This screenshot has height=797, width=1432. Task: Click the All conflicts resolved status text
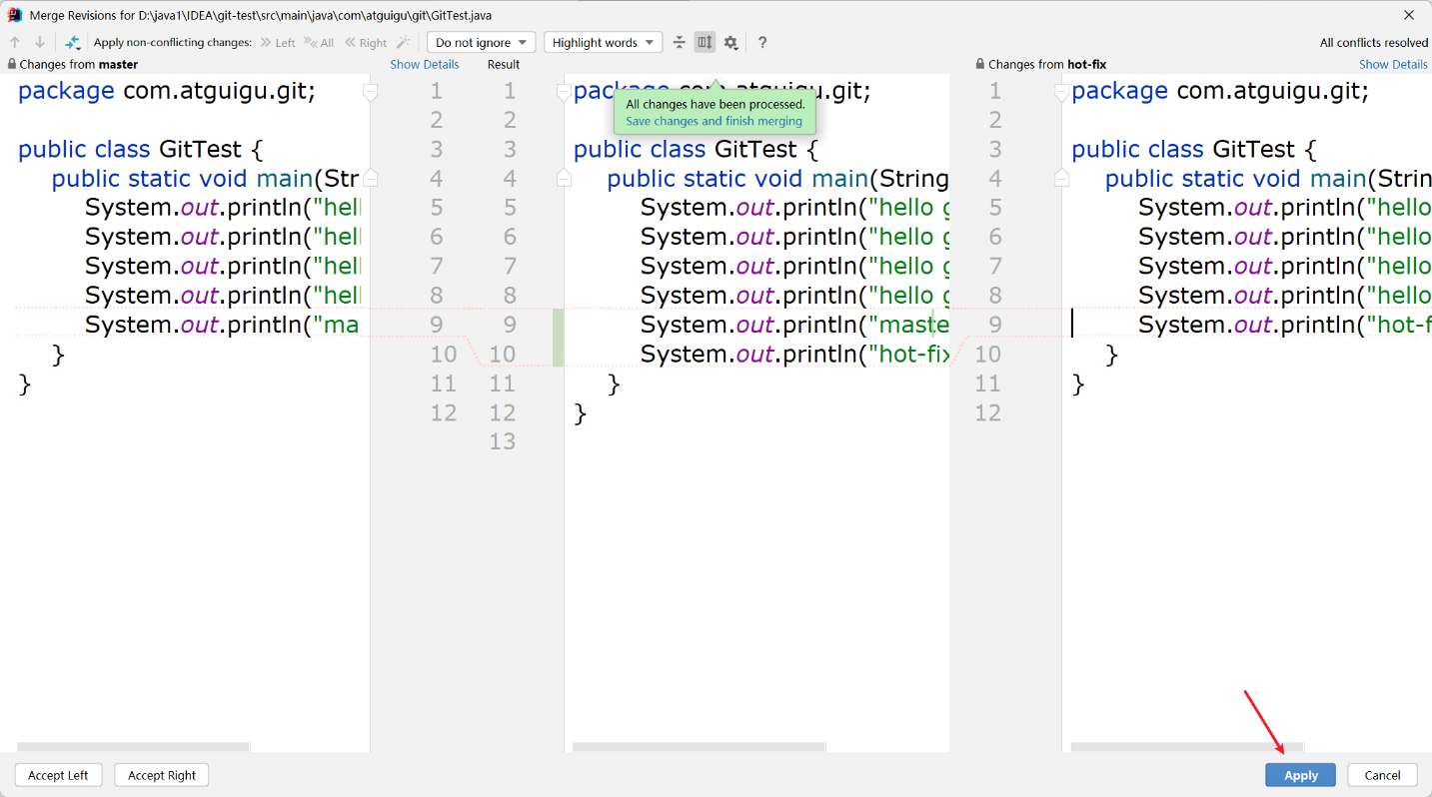pyautogui.click(x=1373, y=42)
